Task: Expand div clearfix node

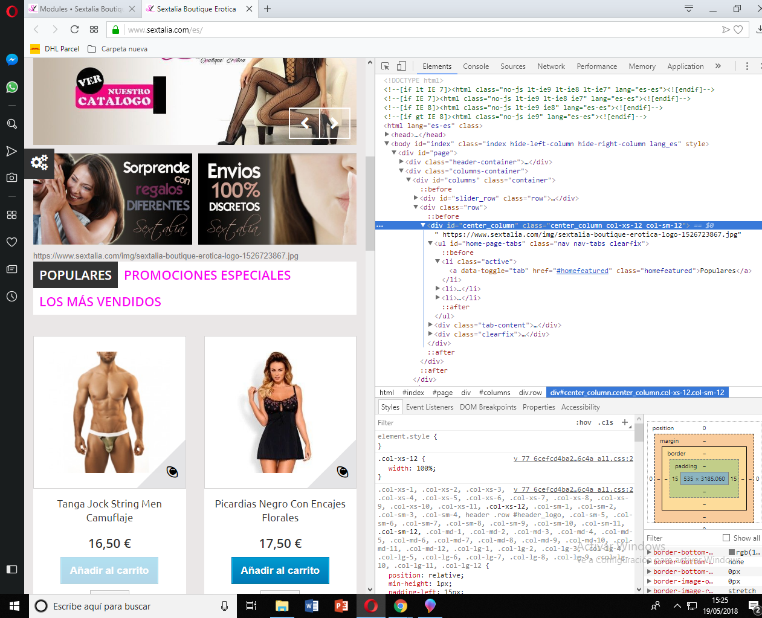Action: pyautogui.click(x=430, y=334)
